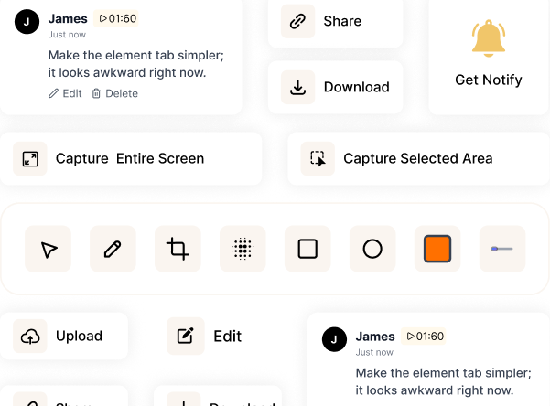550x406 pixels.
Task: Click the Upload cloud button
Action: (64, 337)
